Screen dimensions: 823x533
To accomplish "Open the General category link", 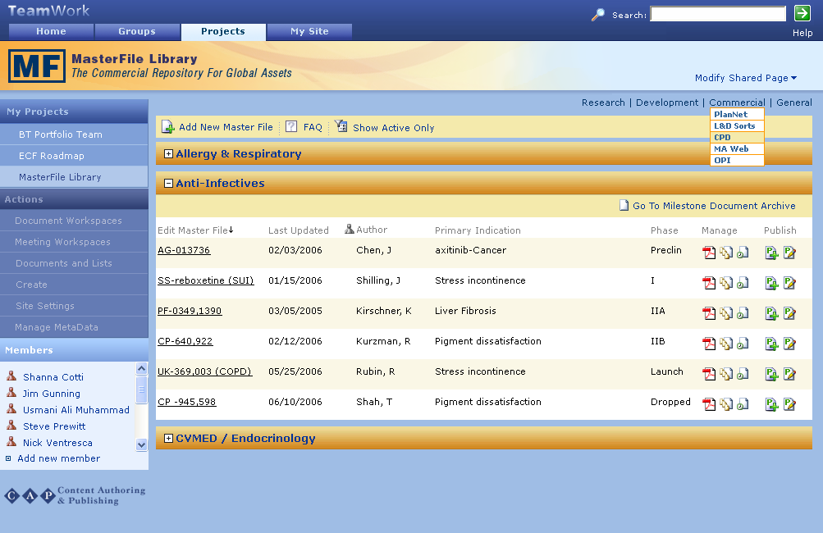I will click(794, 102).
